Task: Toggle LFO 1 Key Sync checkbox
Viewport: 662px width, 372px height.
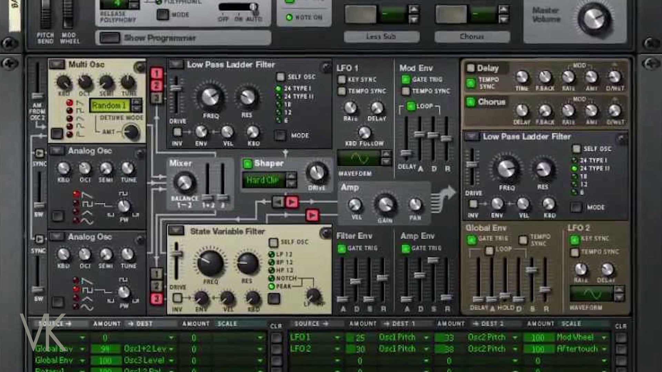Action: click(x=342, y=80)
